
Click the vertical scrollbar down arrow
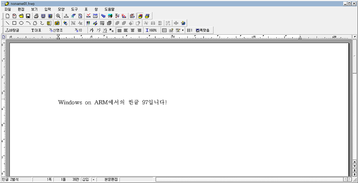click(x=355, y=166)
